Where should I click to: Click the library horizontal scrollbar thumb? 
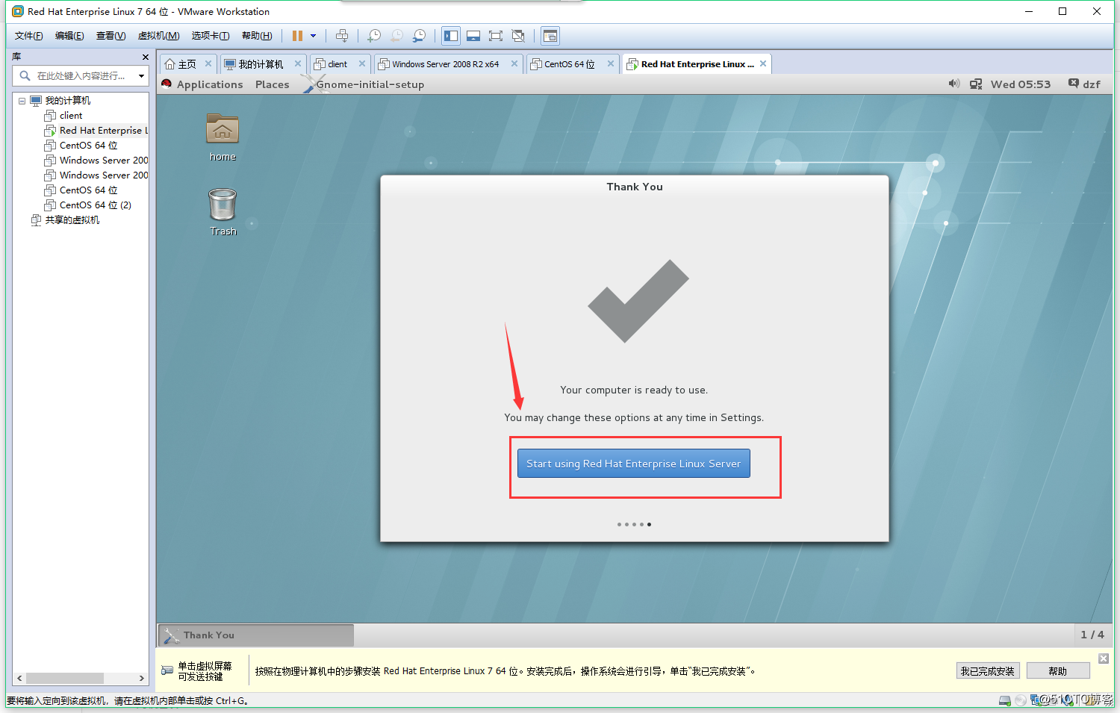[x=65, y=678]
